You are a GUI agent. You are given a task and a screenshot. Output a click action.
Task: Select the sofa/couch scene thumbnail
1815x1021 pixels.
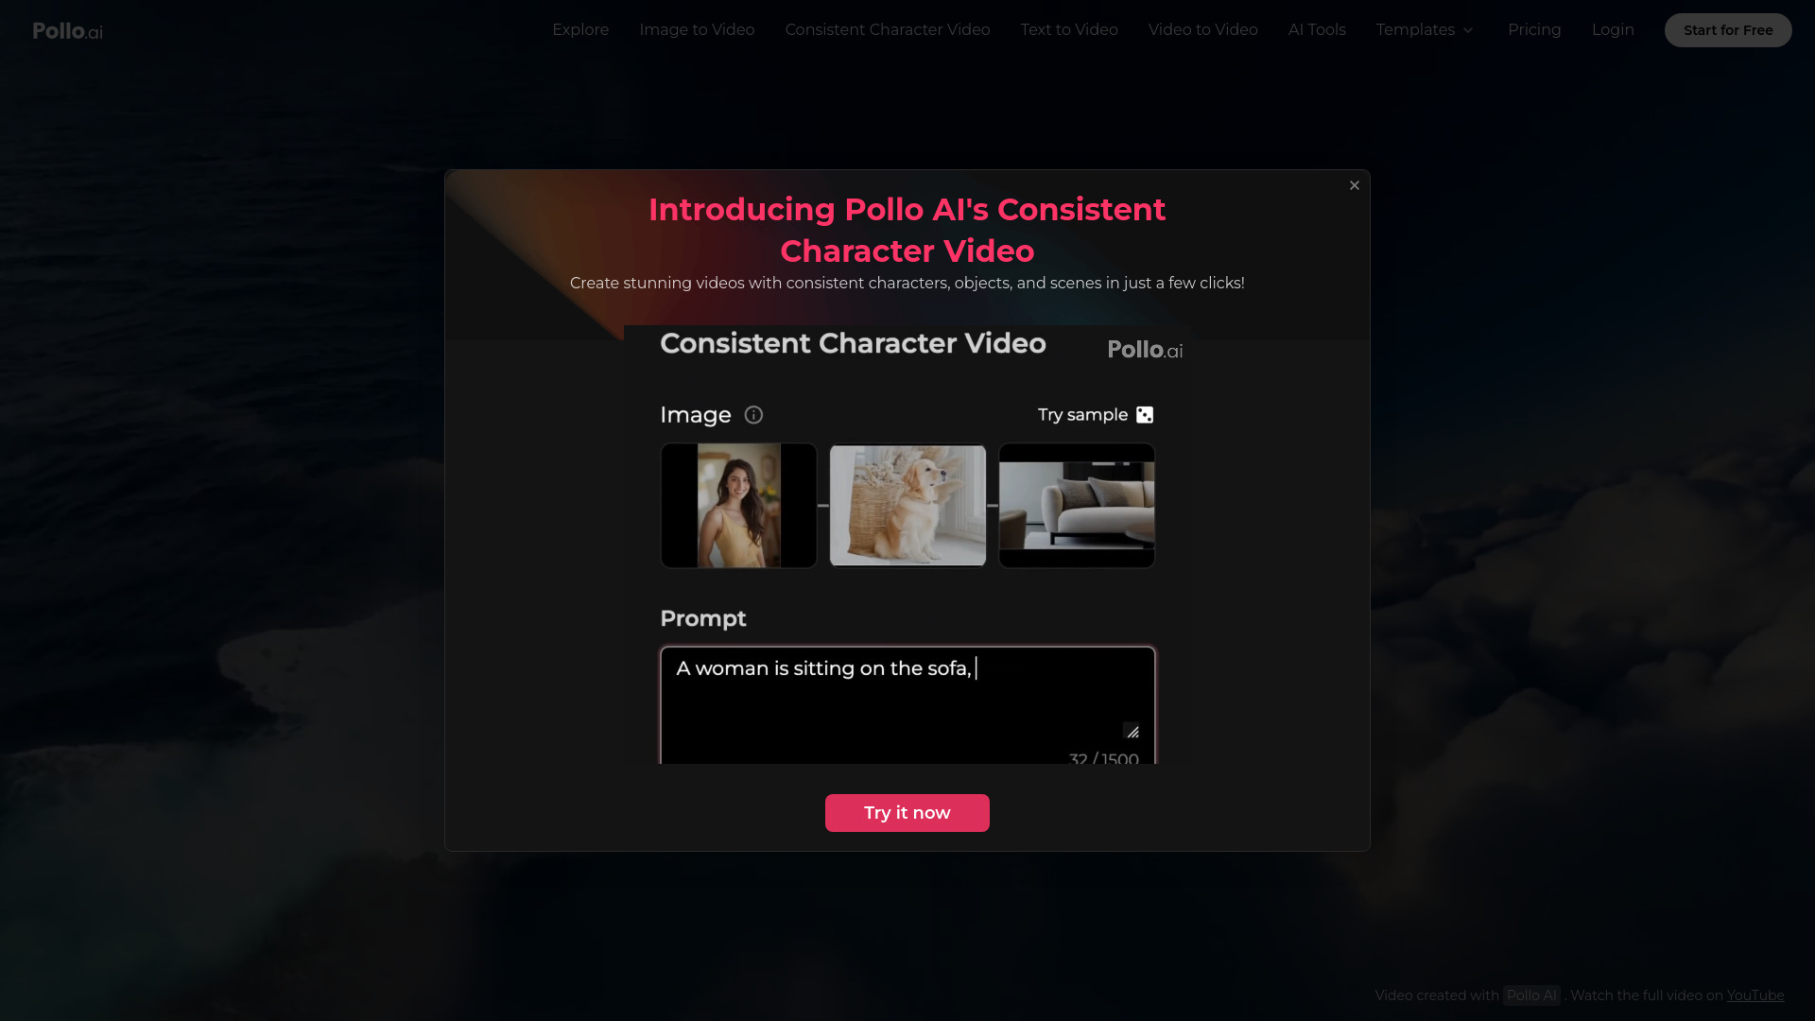point(1077,505)
